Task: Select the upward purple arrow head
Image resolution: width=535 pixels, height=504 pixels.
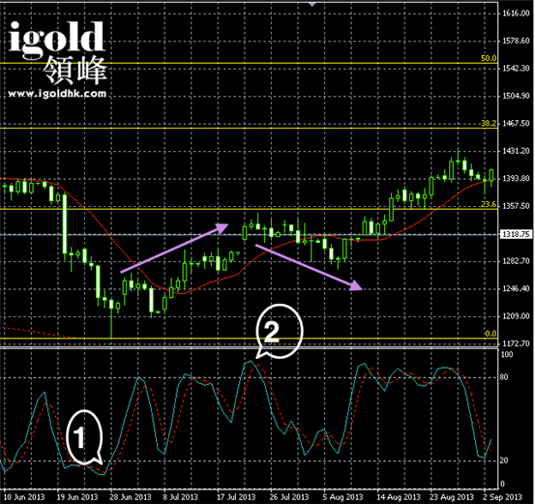Action: click(223, 228)
